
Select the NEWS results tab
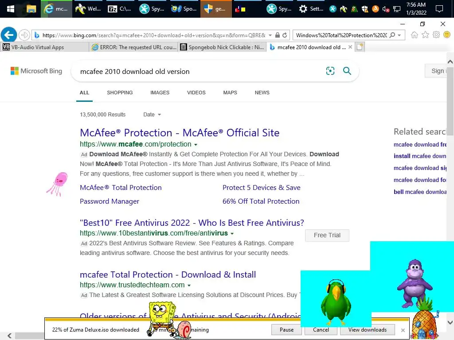point(262,93)
